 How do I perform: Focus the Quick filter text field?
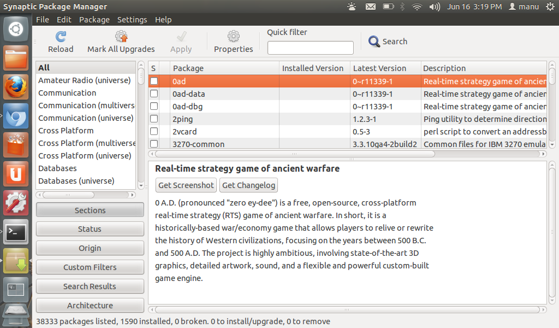pos(311,48)
